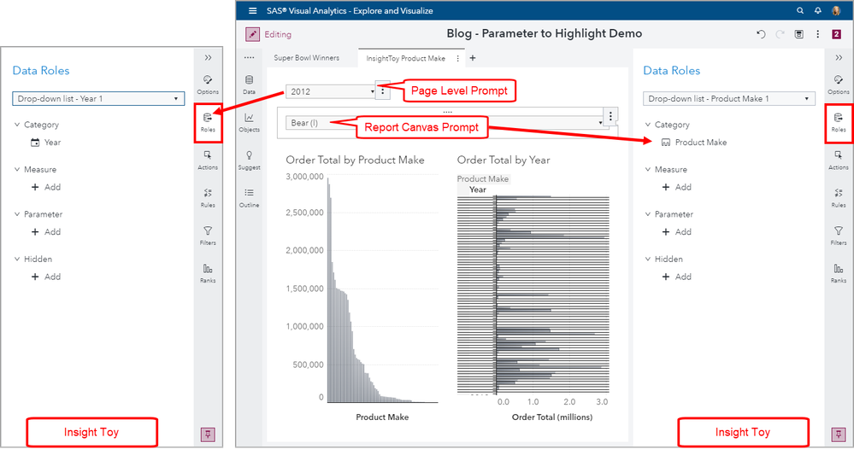Screen dimensions: 854x449
Task: Open Options in the right main pane
Action: tap(839, 85)
